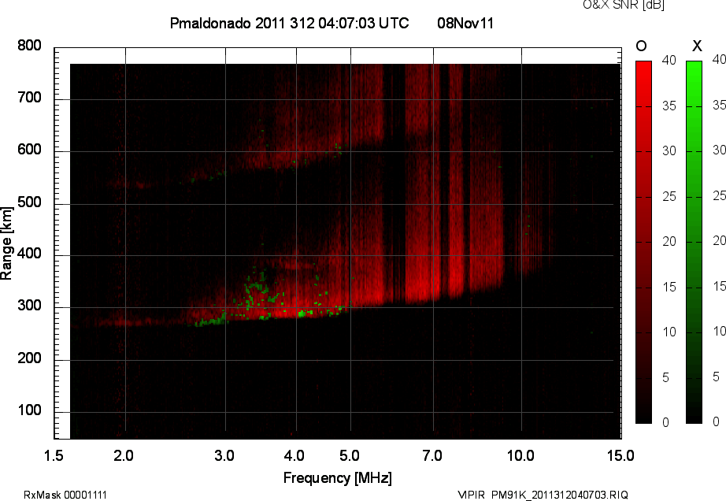Screen dimensions: 726x501
Task: Click the red O-mode SNR color bar
Action: tap(643, 242)
